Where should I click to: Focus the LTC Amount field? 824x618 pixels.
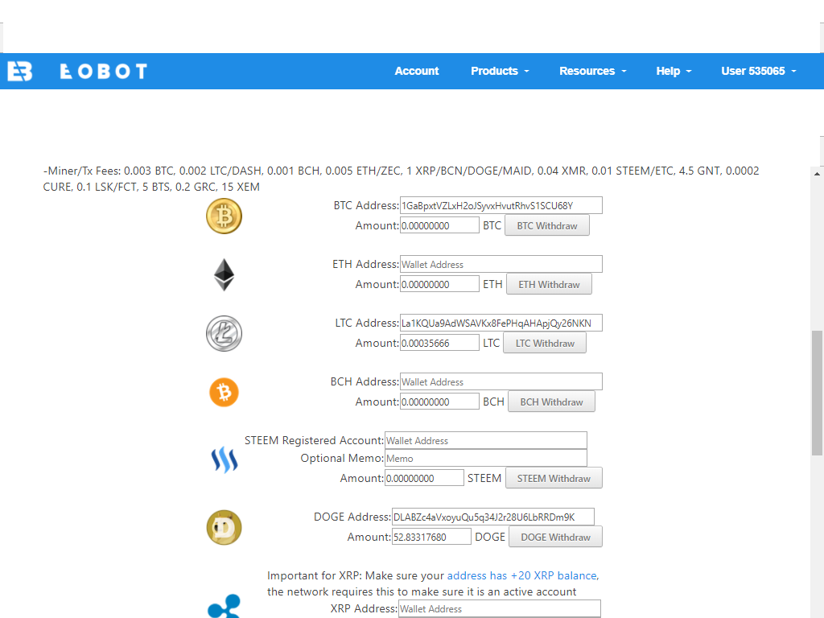click(x=439, y=343)
